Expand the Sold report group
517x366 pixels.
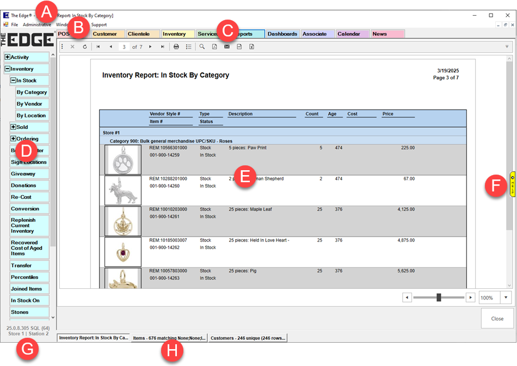pos(13,127)
